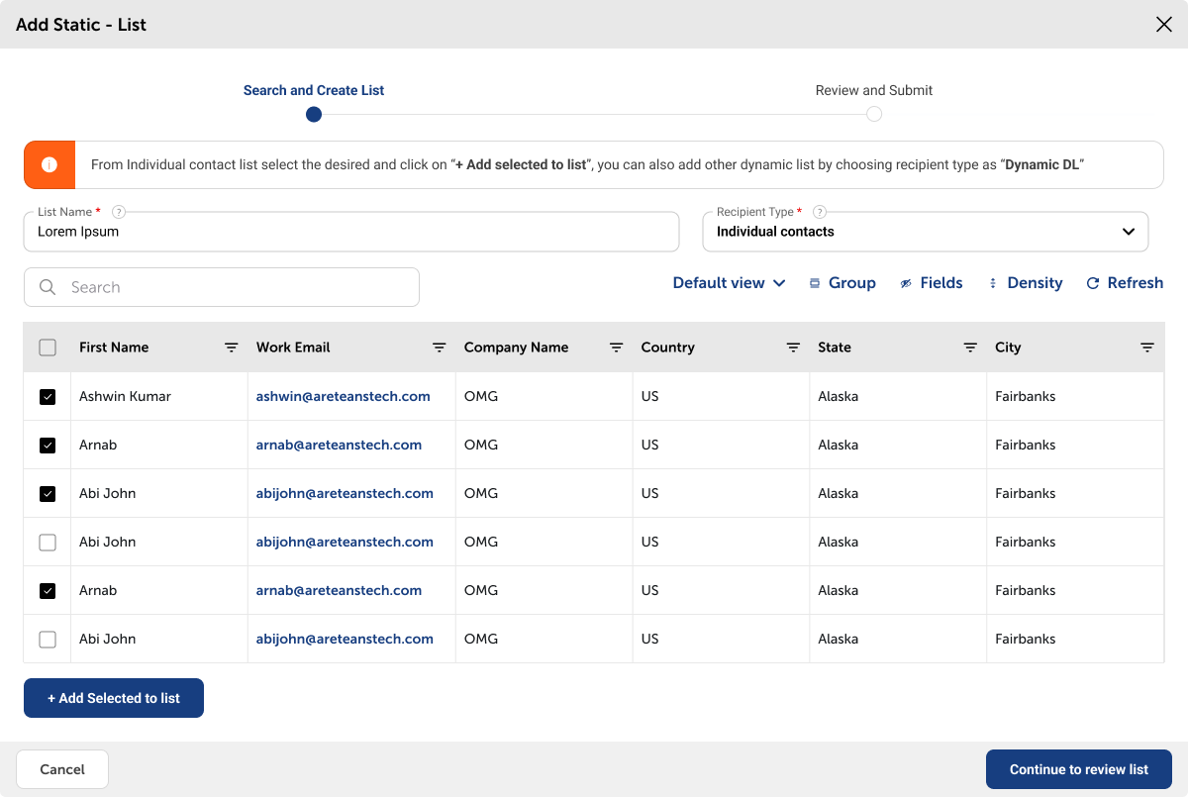The width and height of the screenshot is (1188, 797).
Task: Click Continue to review list button
Action: [x=1078, y=769]
